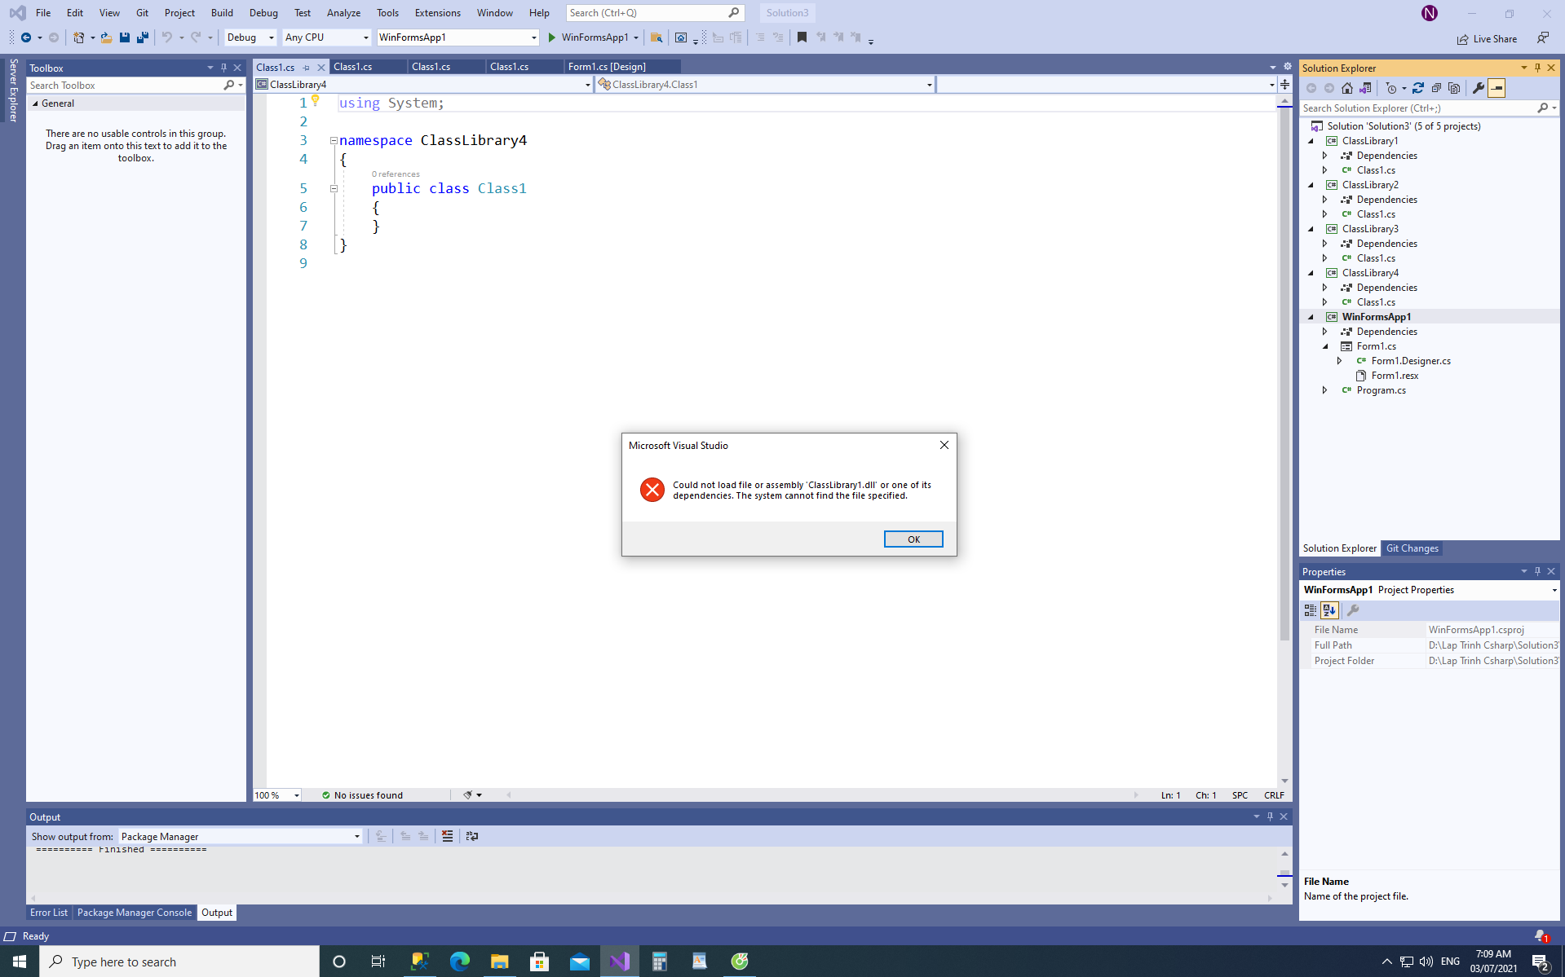
Task: Open the Extensions menu
Action: pyautogui.click(x=437, y=12)
